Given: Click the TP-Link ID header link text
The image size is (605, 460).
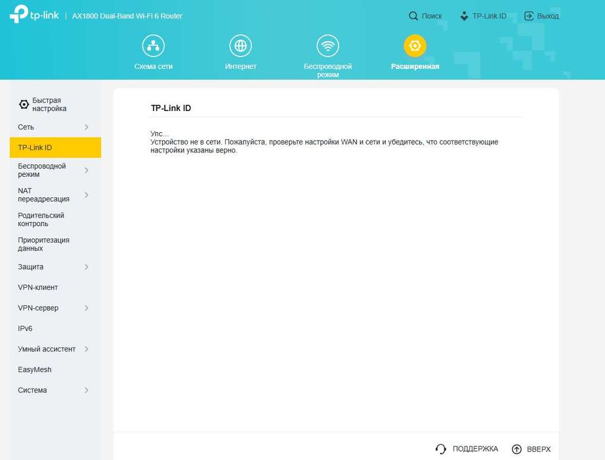Looking at the screenshot, I should 490,16.
